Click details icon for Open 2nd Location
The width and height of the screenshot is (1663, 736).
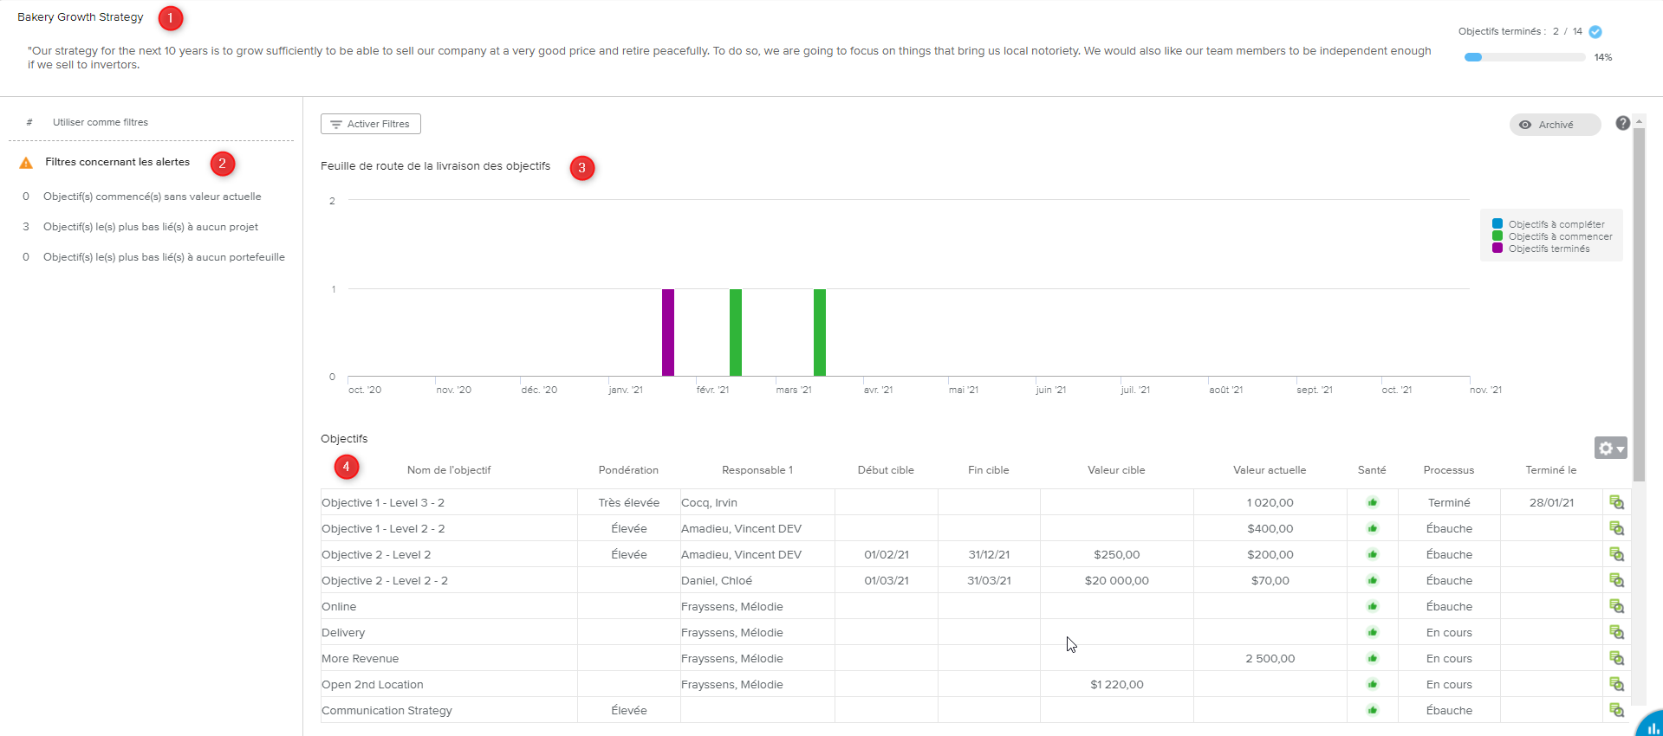pos(1616,684)
